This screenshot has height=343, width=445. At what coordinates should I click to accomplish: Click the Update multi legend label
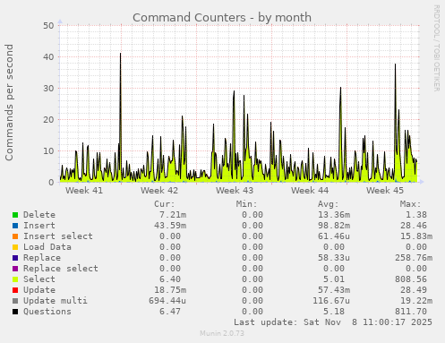coord(56,301)
